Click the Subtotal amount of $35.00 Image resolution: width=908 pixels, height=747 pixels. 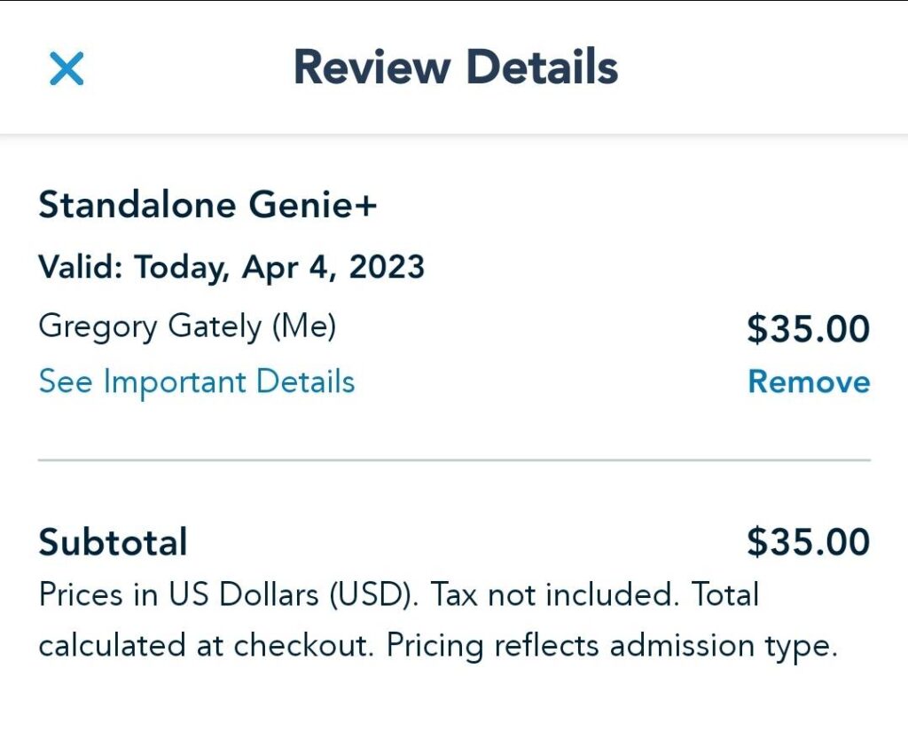(x=808, y=541)
